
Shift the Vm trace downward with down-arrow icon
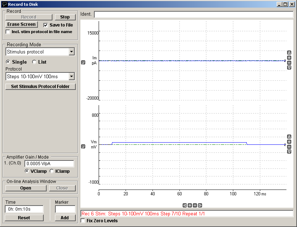point(289,151)
